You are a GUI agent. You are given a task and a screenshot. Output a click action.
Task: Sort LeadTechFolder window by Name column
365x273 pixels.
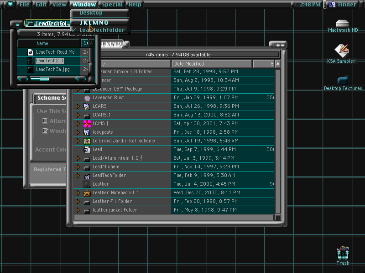[49, 43]
